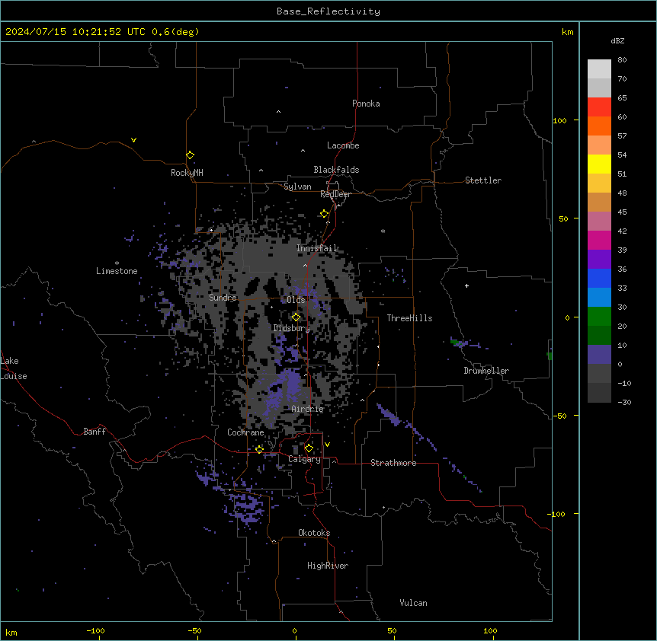The height and width of the screenshot is (641, 657).
Task: Click the Limestone label
Action: tap(117, 271)
